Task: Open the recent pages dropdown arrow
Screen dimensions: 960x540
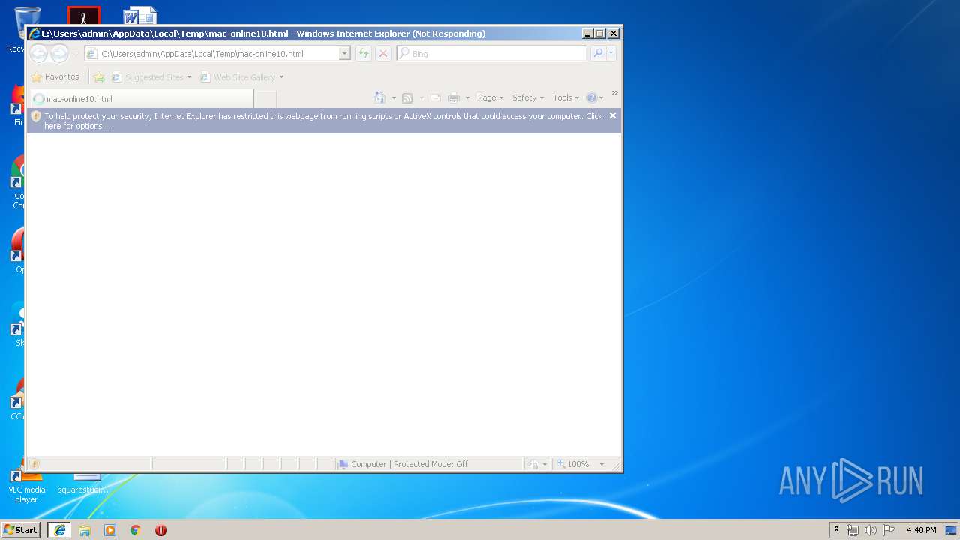Action: (x=75, y=54)
